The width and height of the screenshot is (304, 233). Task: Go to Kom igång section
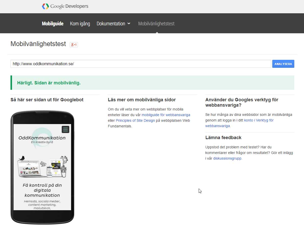(80, 24)
